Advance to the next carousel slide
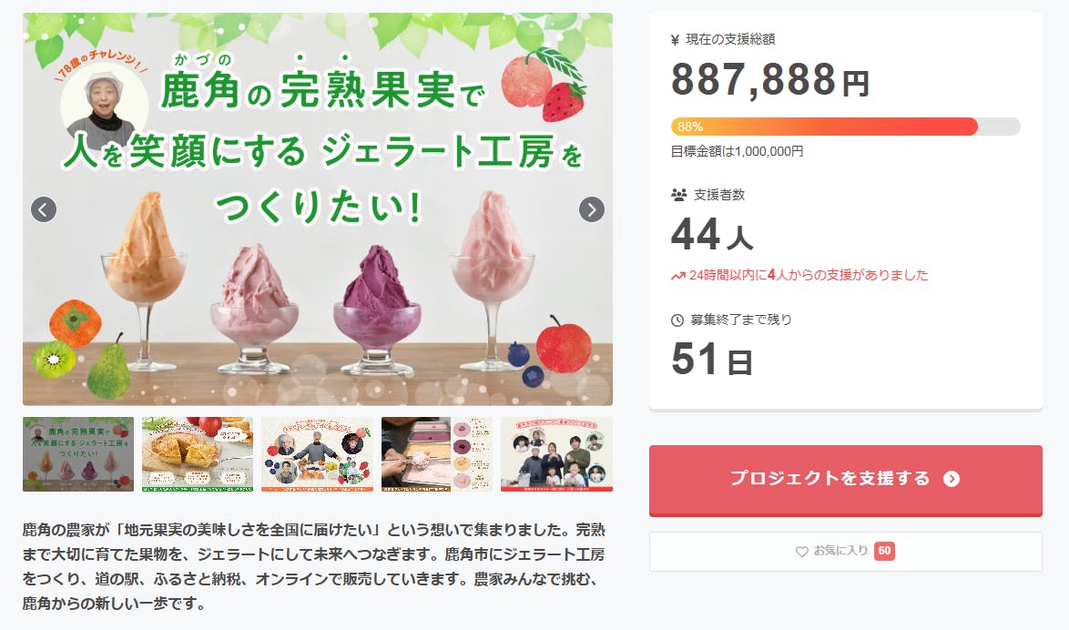The image size is (1069, 630). click(x=592, y=209)
